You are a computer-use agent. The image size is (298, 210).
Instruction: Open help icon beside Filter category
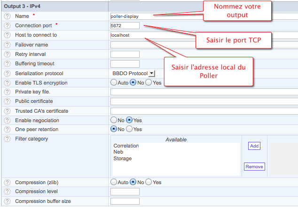(7, 139)
